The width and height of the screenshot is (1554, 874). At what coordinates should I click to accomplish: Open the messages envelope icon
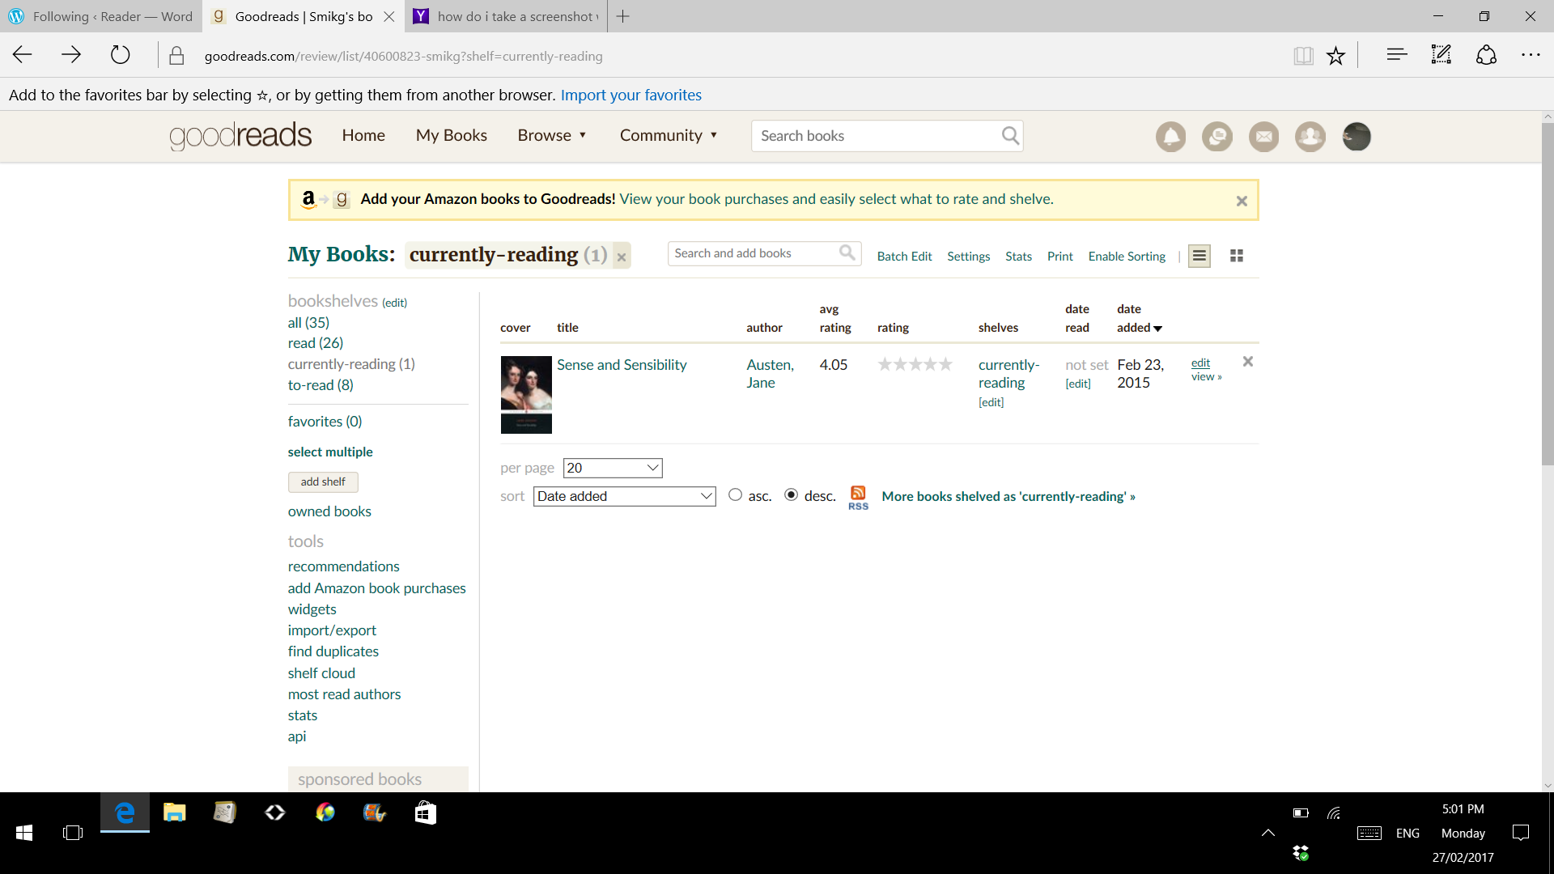(1263, 136)
